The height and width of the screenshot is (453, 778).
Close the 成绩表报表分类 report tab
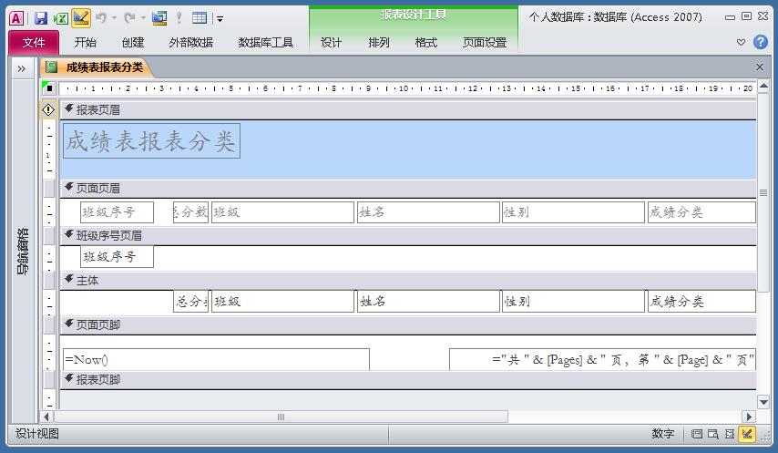tap(760, 67)
